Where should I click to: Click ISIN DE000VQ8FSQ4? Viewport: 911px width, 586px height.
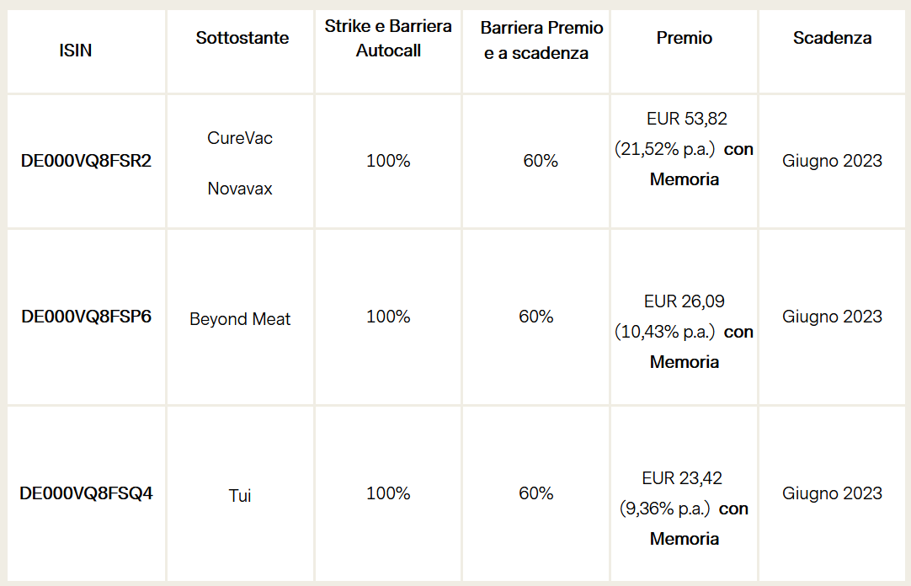pyautogui.click(x=86, y=493)
